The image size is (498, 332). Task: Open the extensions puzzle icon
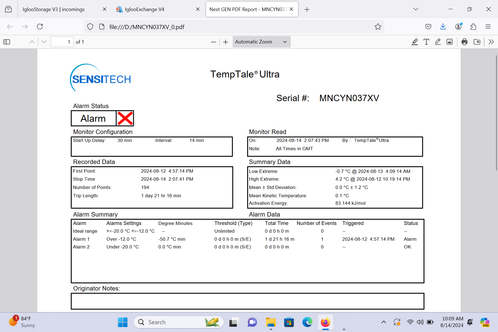click(x=473, y=27)
